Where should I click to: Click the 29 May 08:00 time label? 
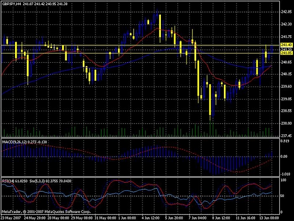pos(82,218)
